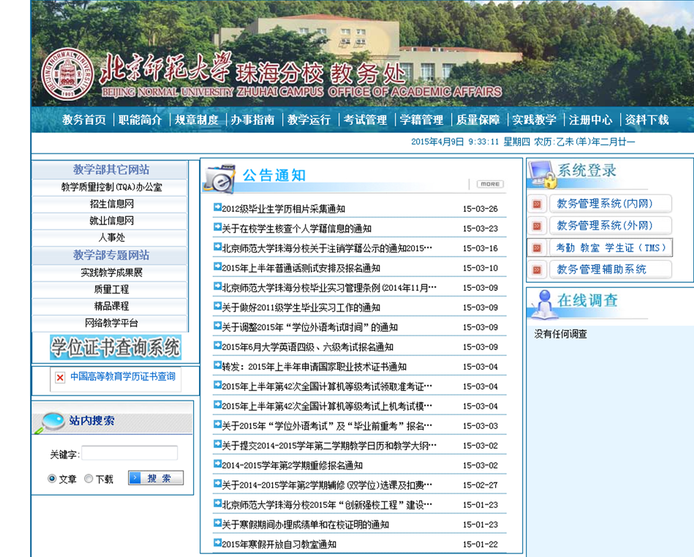Select 教学运行 in the navigation bar
The image size is (694, 557).
tap(309, 119)
